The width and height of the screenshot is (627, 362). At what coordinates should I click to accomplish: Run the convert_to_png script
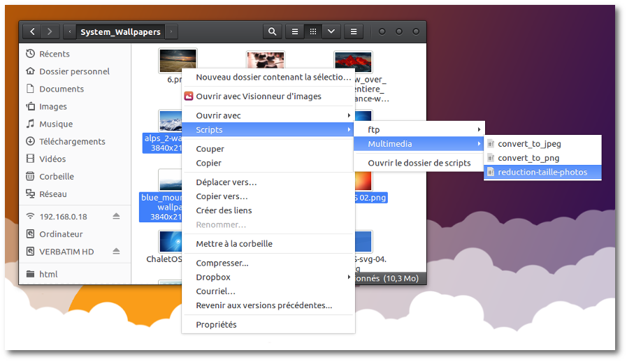(x=542, y=158)
